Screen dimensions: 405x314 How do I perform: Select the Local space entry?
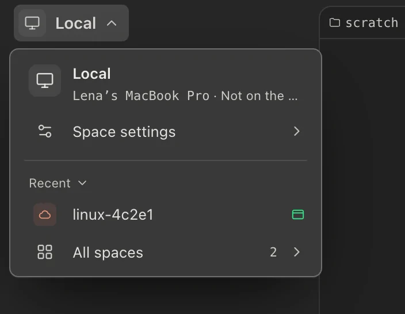[165, 84]
